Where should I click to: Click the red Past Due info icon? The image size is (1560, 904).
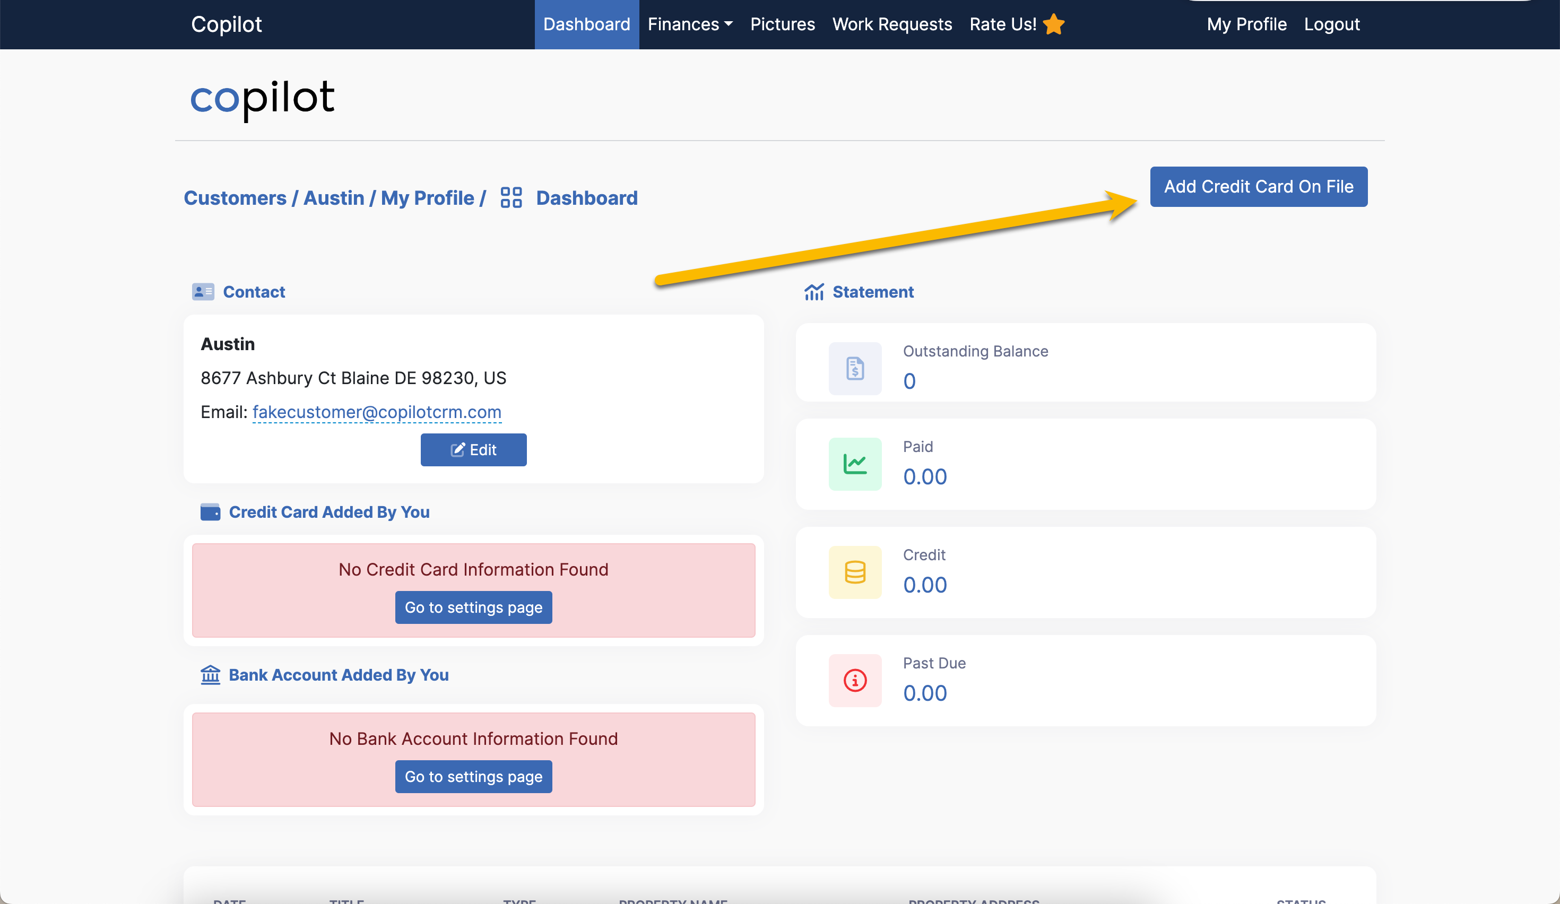coord(855,681)
